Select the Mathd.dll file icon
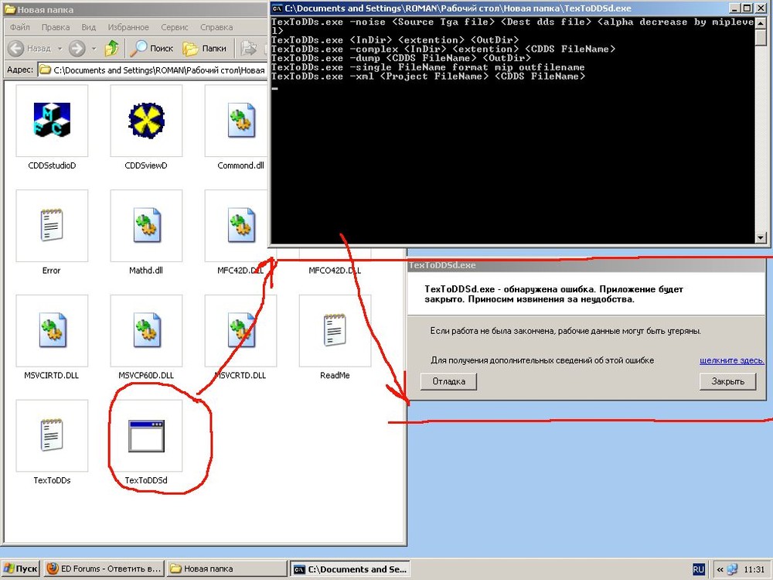The height and width of the screenshot is (580, 773). [x=146, y=225]
